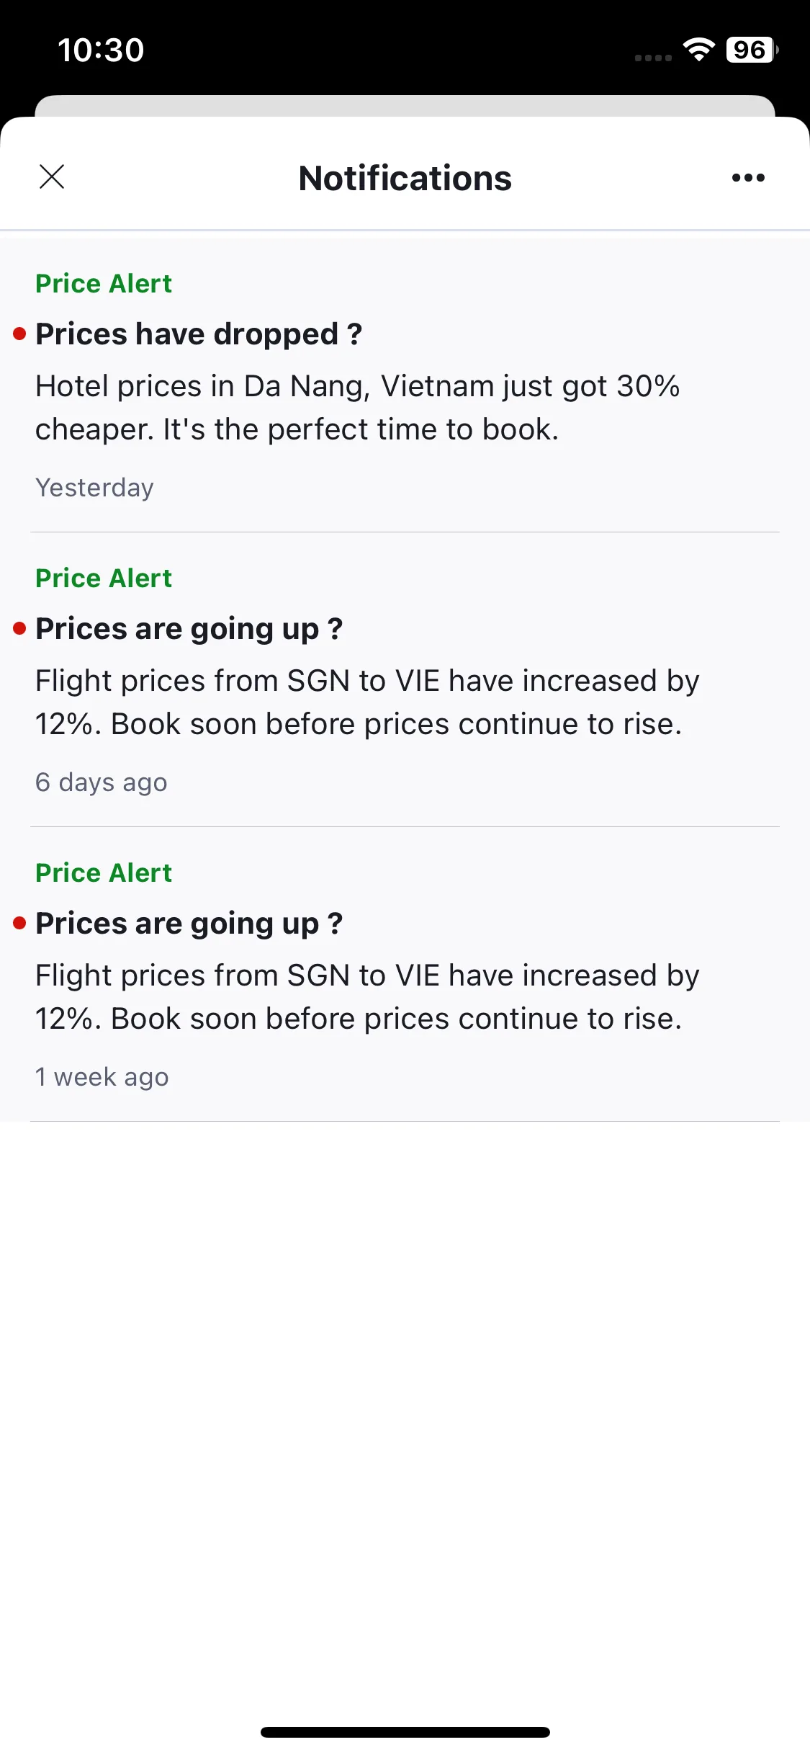Image resolution: width=810 pixels, height=1755 pixels.
Task: Tap the '6 days ago' timestamp
Action: click(x=102, y=782)
